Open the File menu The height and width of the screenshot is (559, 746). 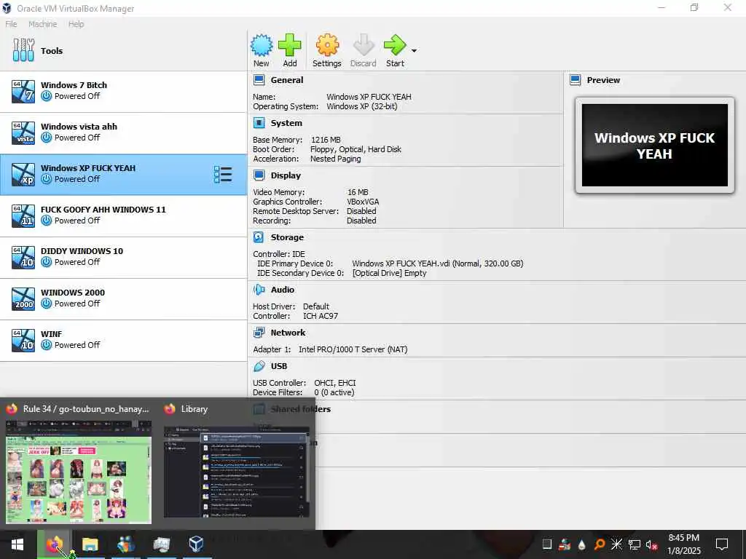(11, 24)
